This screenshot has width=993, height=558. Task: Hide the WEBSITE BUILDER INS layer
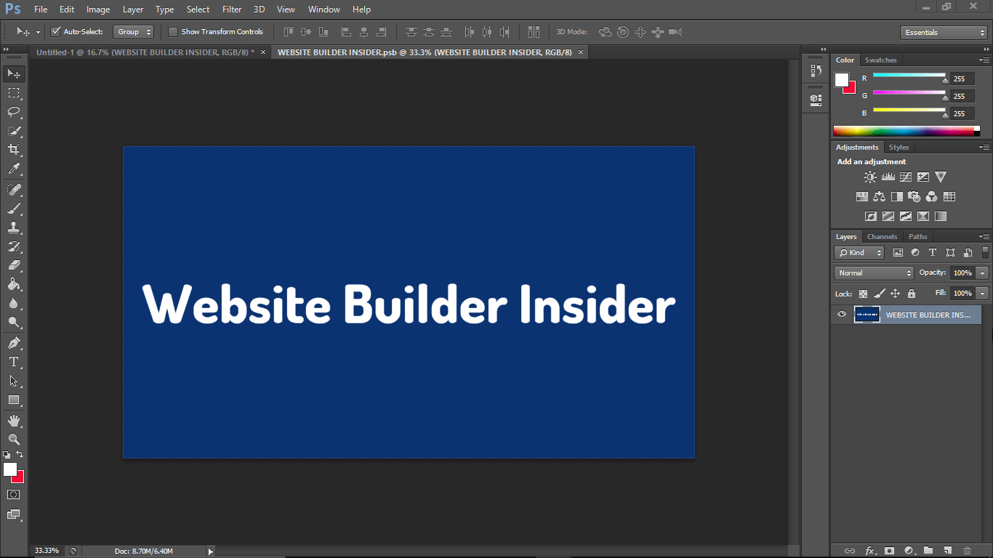(x=841, y=314)
